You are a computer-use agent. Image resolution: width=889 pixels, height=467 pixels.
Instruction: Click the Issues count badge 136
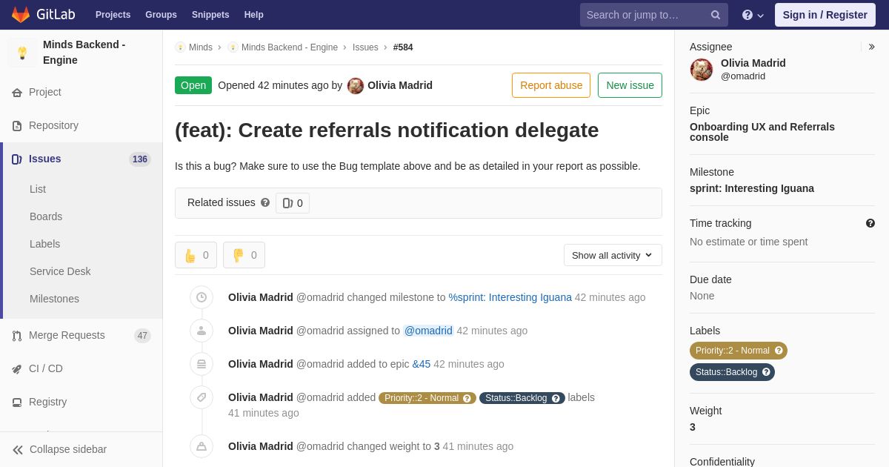(x=139, y=159)
